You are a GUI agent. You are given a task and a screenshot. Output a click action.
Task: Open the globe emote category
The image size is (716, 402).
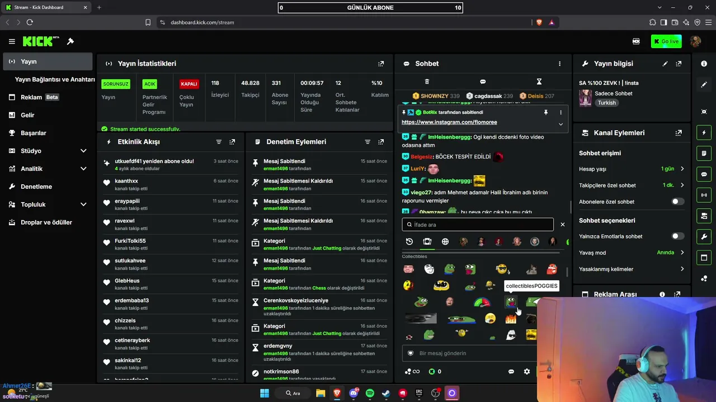(x=445, y=242)
